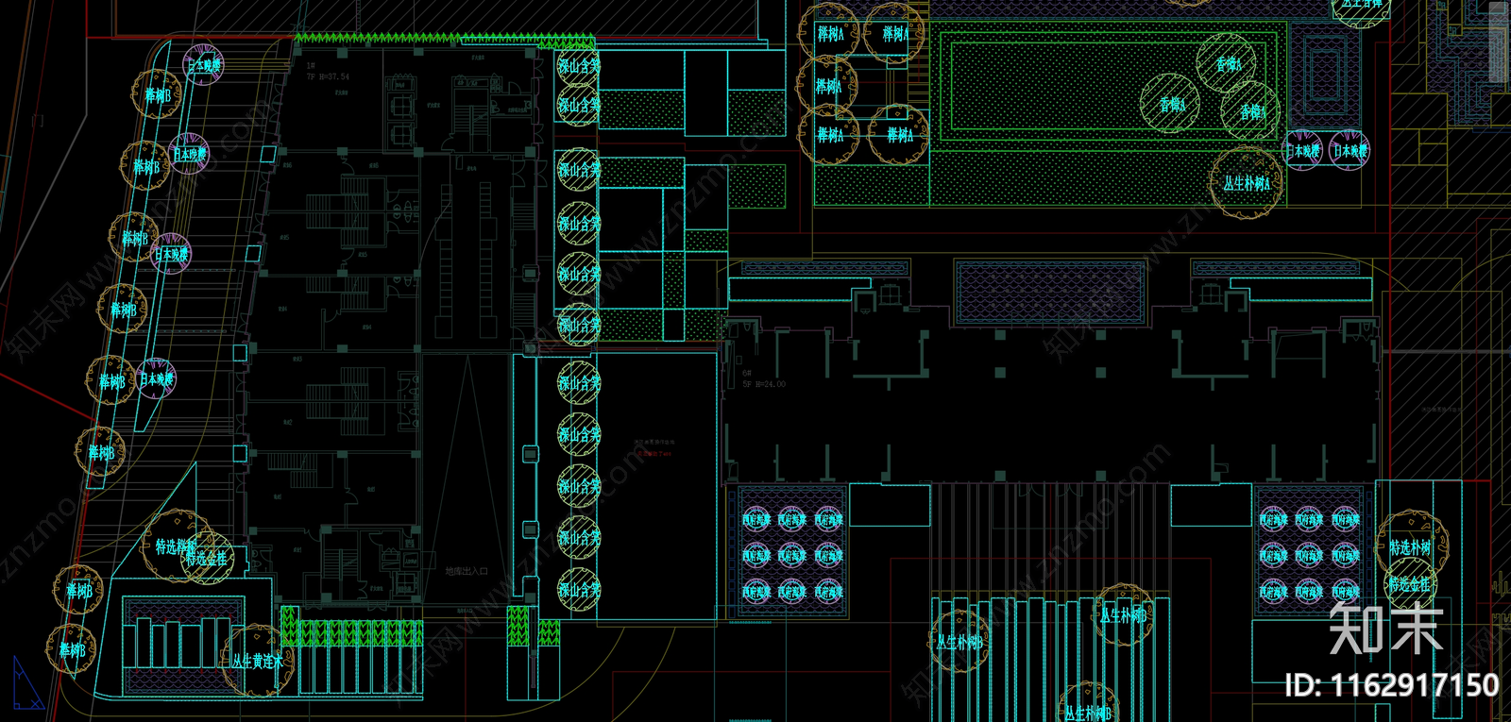The image size is (1511, 722).
Task: Select the SF H=24.00 elevation text
Action: pos(764,384)
